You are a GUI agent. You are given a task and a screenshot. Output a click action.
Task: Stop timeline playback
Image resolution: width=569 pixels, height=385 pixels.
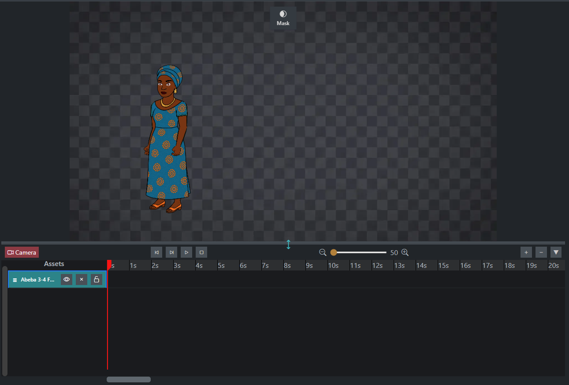click(201, 252)
